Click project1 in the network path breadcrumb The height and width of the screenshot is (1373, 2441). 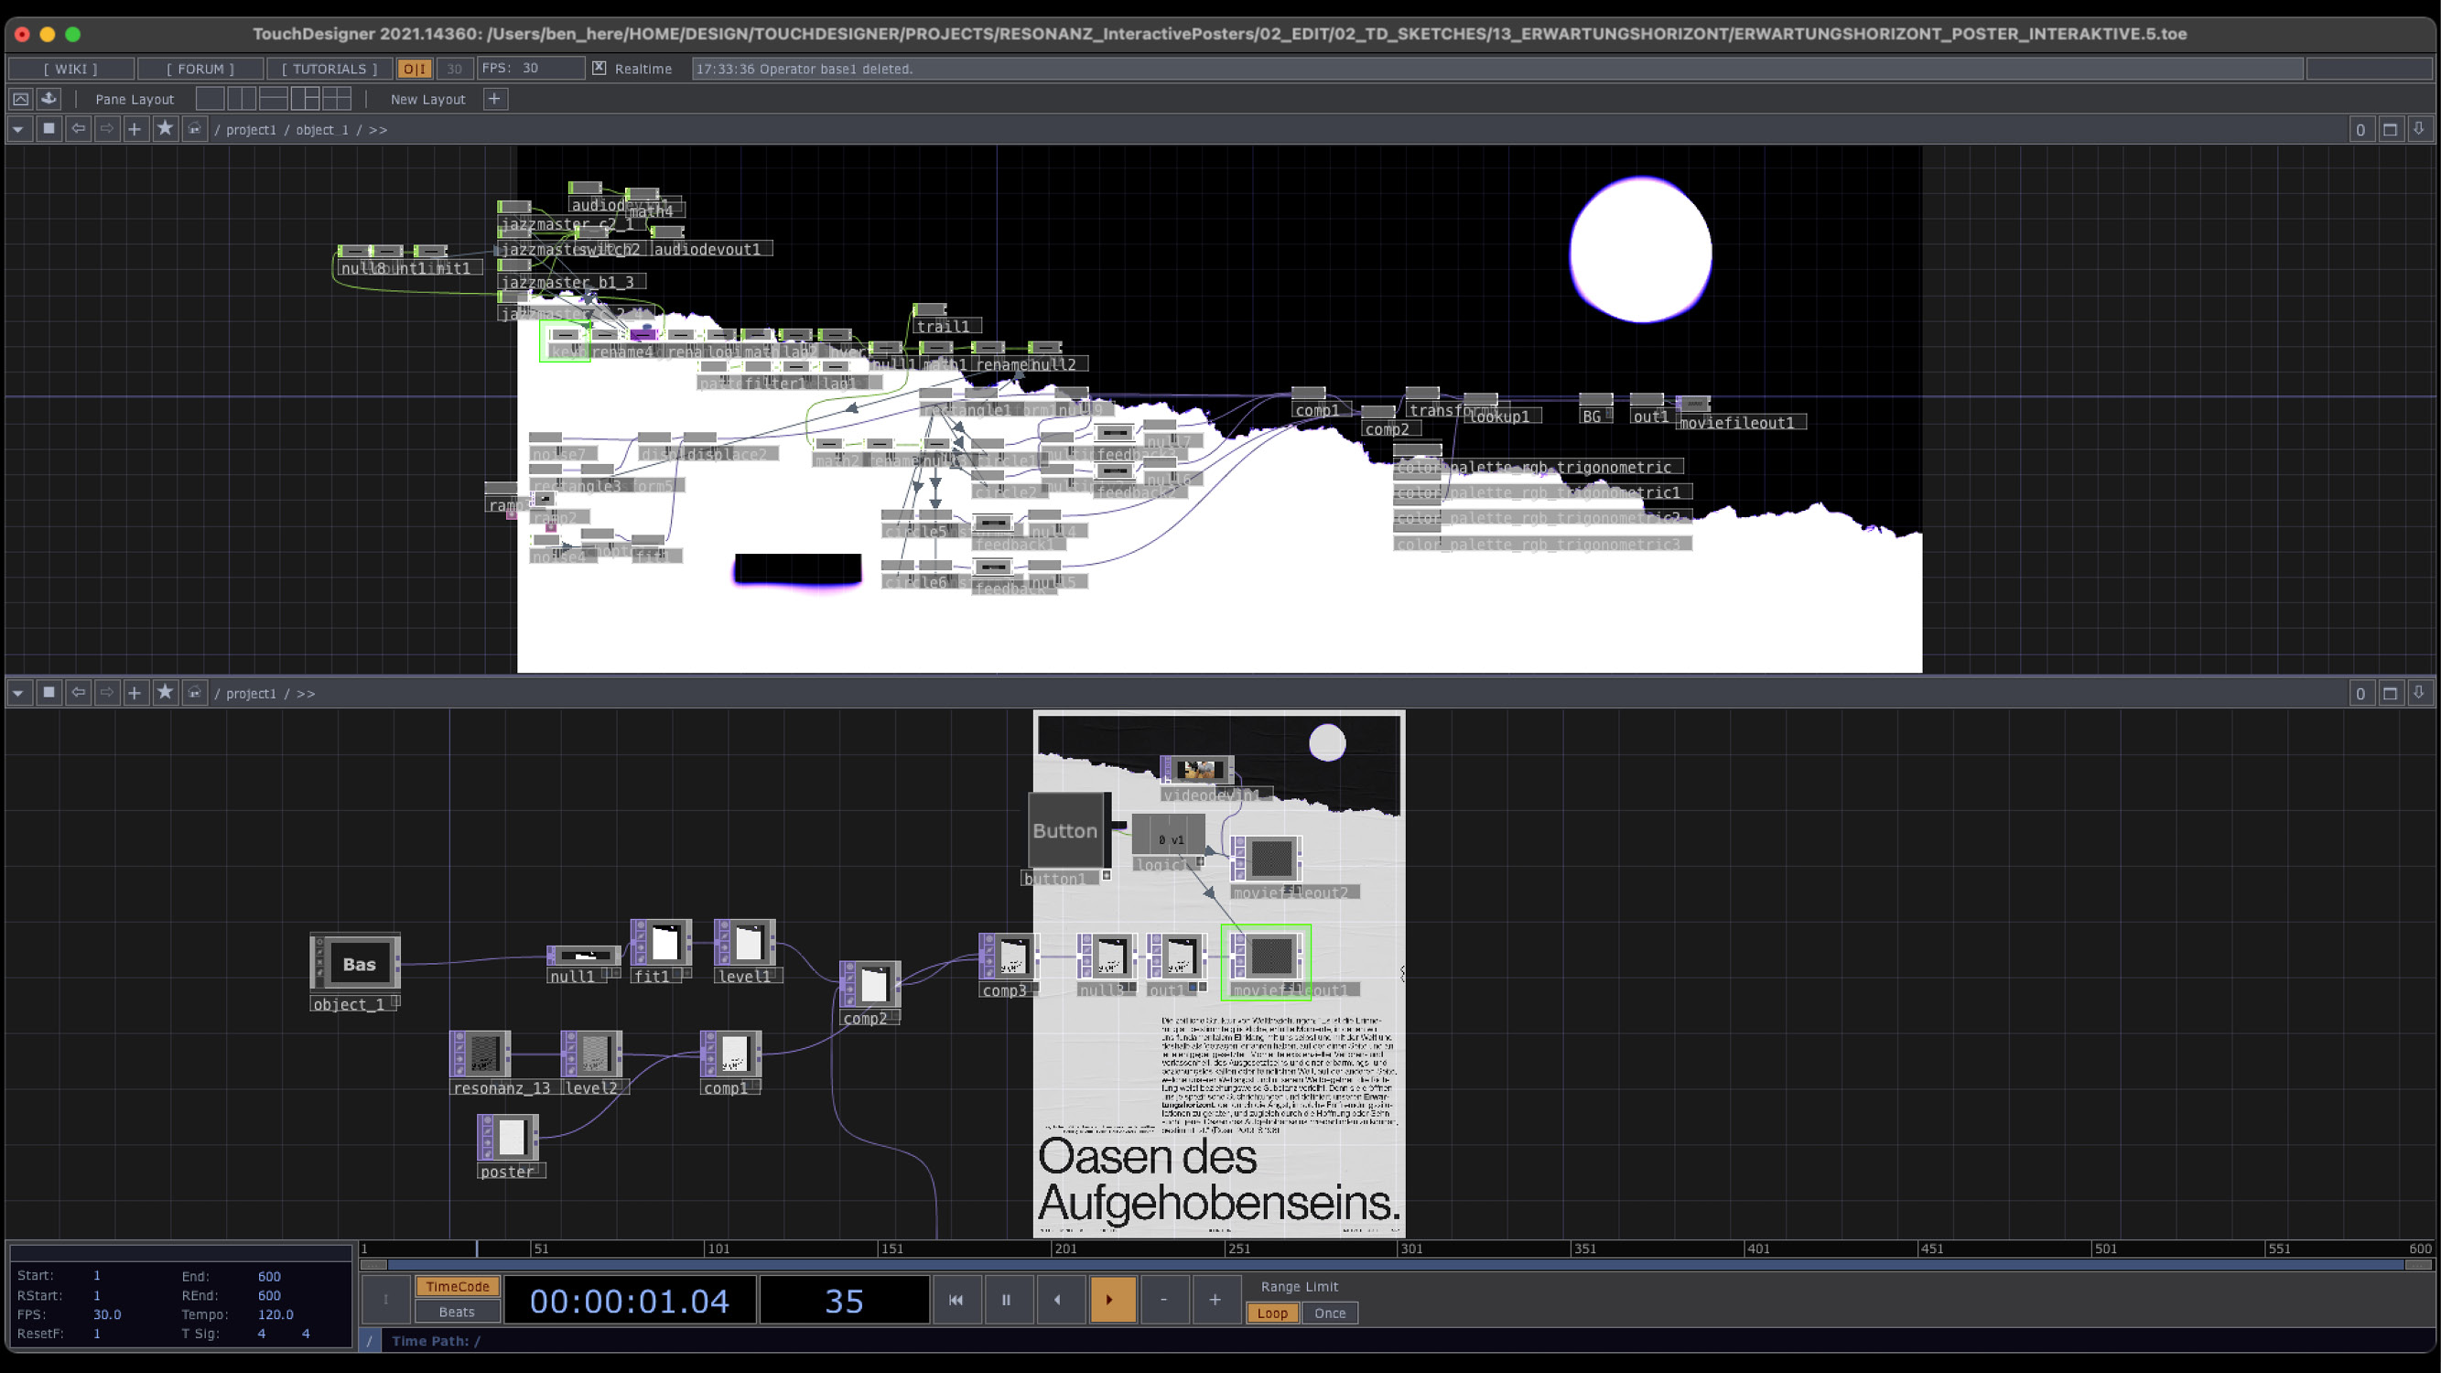tap(252, 130)
